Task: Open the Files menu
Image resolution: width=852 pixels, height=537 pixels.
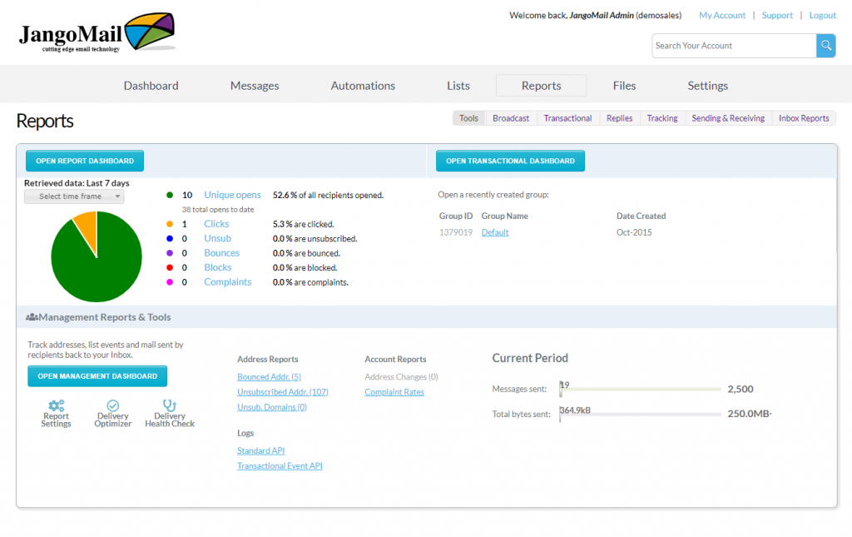Action: pyautogui.click(x=624, y=86)
